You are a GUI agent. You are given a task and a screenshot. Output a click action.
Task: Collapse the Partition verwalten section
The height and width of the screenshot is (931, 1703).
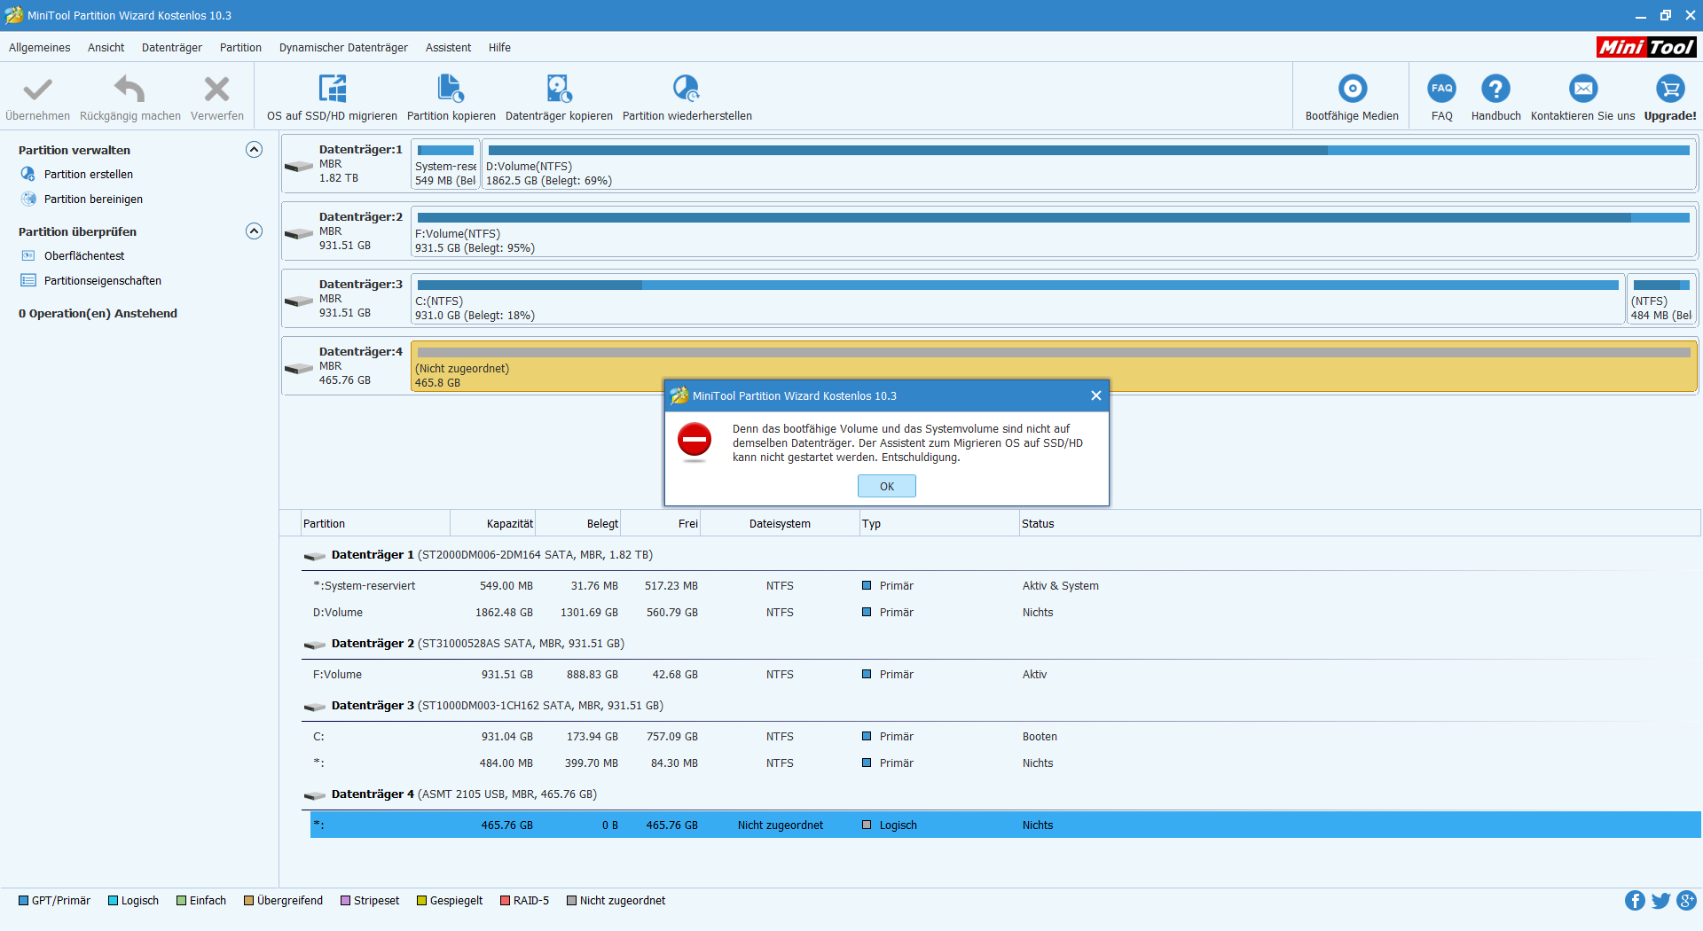pyautogui.click(x=254, y=150)
